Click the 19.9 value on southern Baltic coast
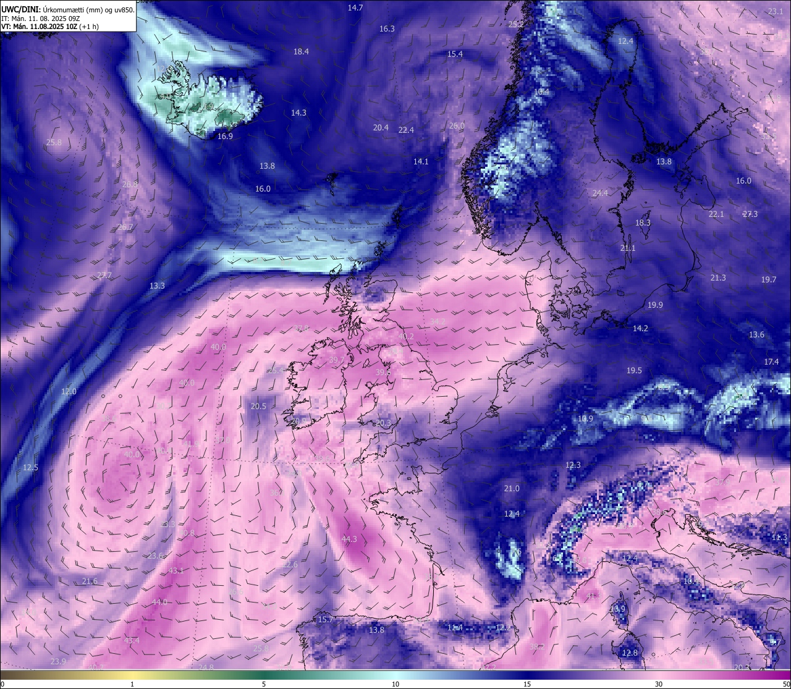This screenshot has height=689, width=791. pos(655,305)
